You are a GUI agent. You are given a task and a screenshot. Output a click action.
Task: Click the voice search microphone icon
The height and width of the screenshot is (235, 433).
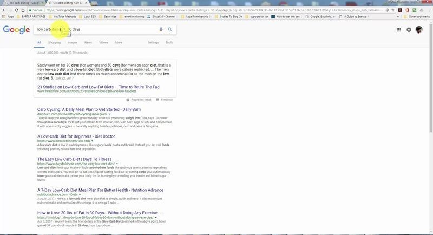click(x=161, y=29)
